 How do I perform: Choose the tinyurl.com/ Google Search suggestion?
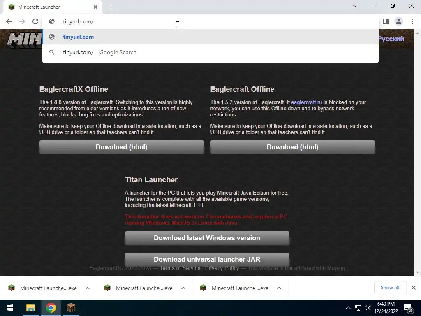[x=210, y=52]
